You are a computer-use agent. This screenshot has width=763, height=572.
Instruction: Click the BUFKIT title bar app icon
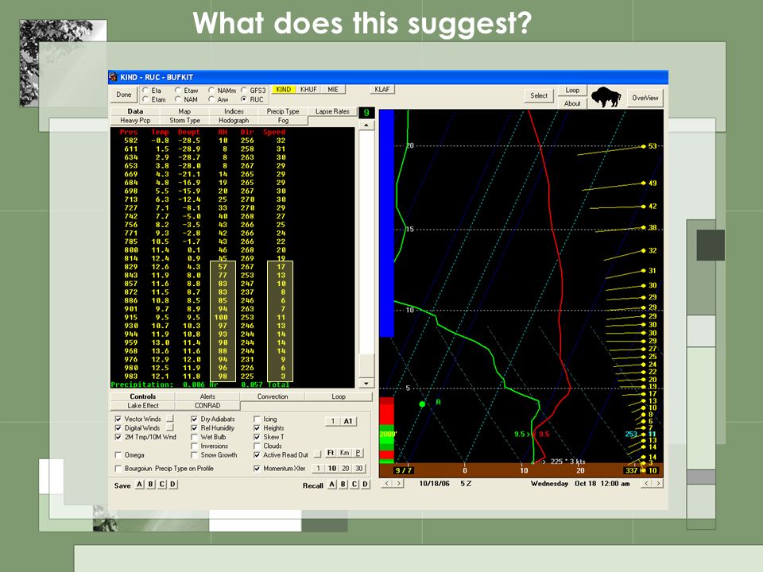pyautogui.click(x=114, y=77)
